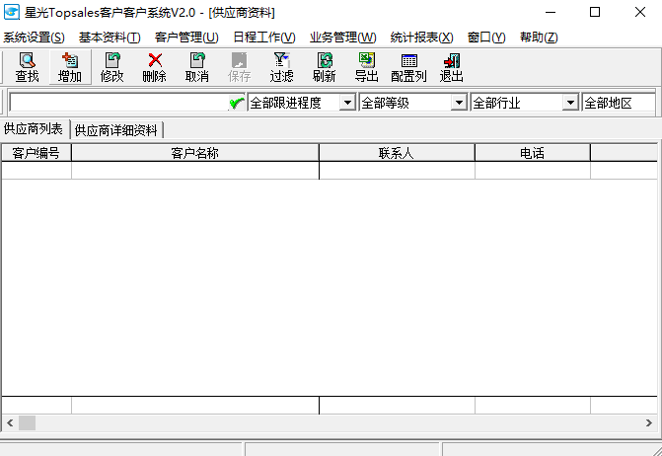Open the 基本资料(T) menu
This screenshot has width=662, height=456.
[x=110, y=38]
